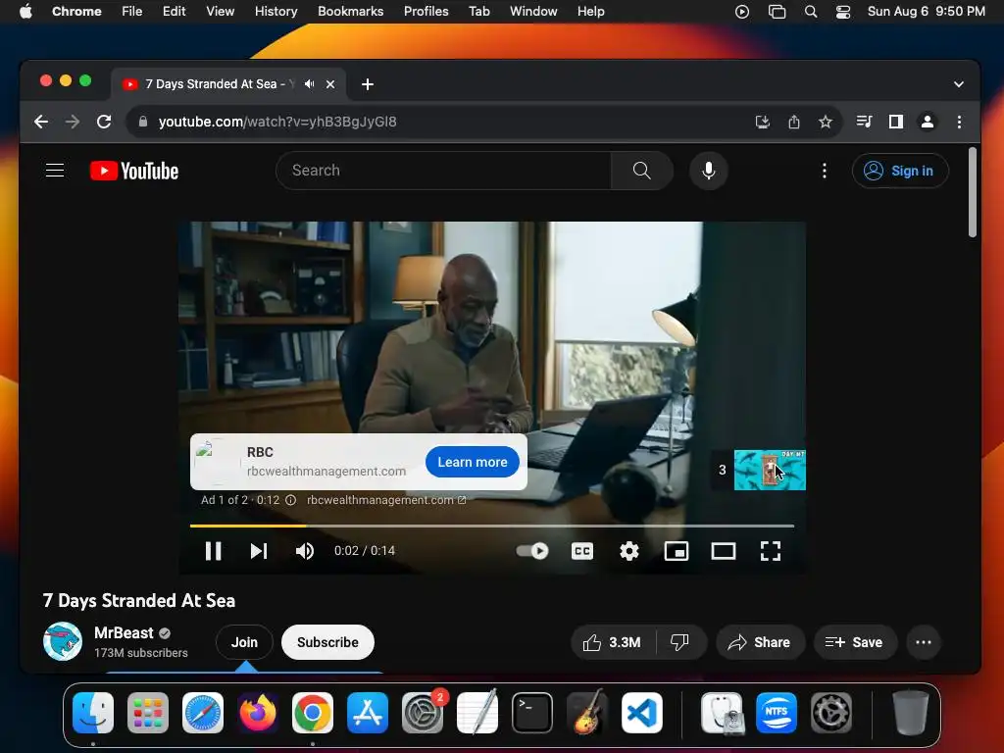Install app icon in address bar
The image size is (1004, 753).
[x=762, y=122]
